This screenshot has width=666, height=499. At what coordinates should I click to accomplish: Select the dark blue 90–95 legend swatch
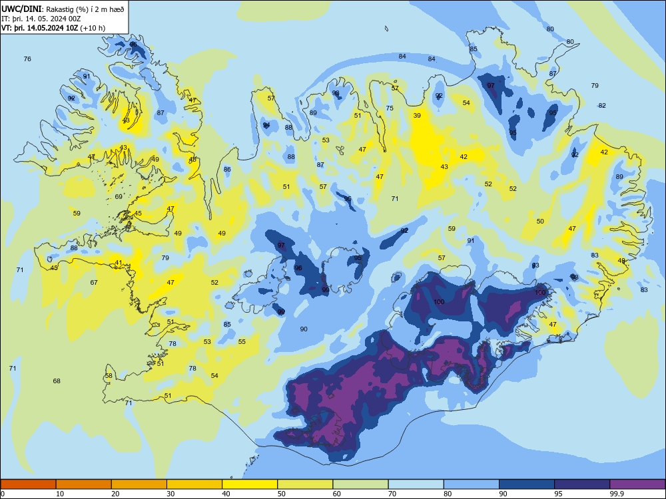[527, 484]
